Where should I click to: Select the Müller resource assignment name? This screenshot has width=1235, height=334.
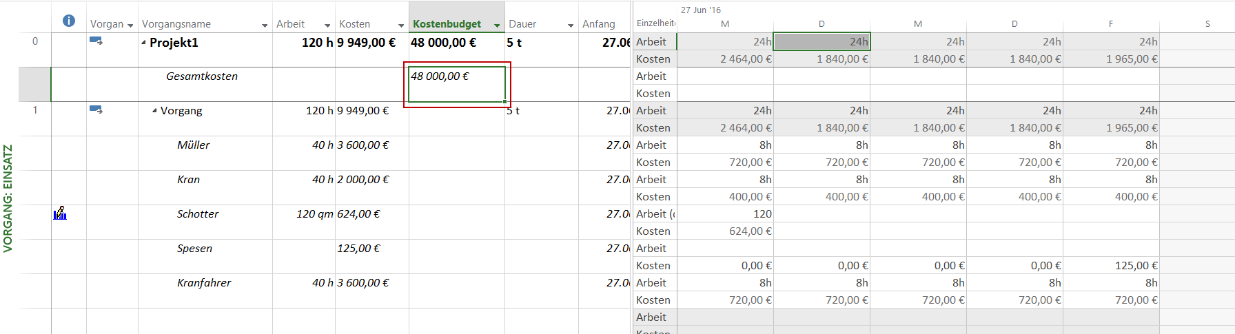193,145
